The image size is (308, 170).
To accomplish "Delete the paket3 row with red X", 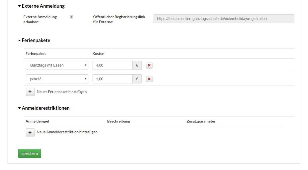I will 149,79.
